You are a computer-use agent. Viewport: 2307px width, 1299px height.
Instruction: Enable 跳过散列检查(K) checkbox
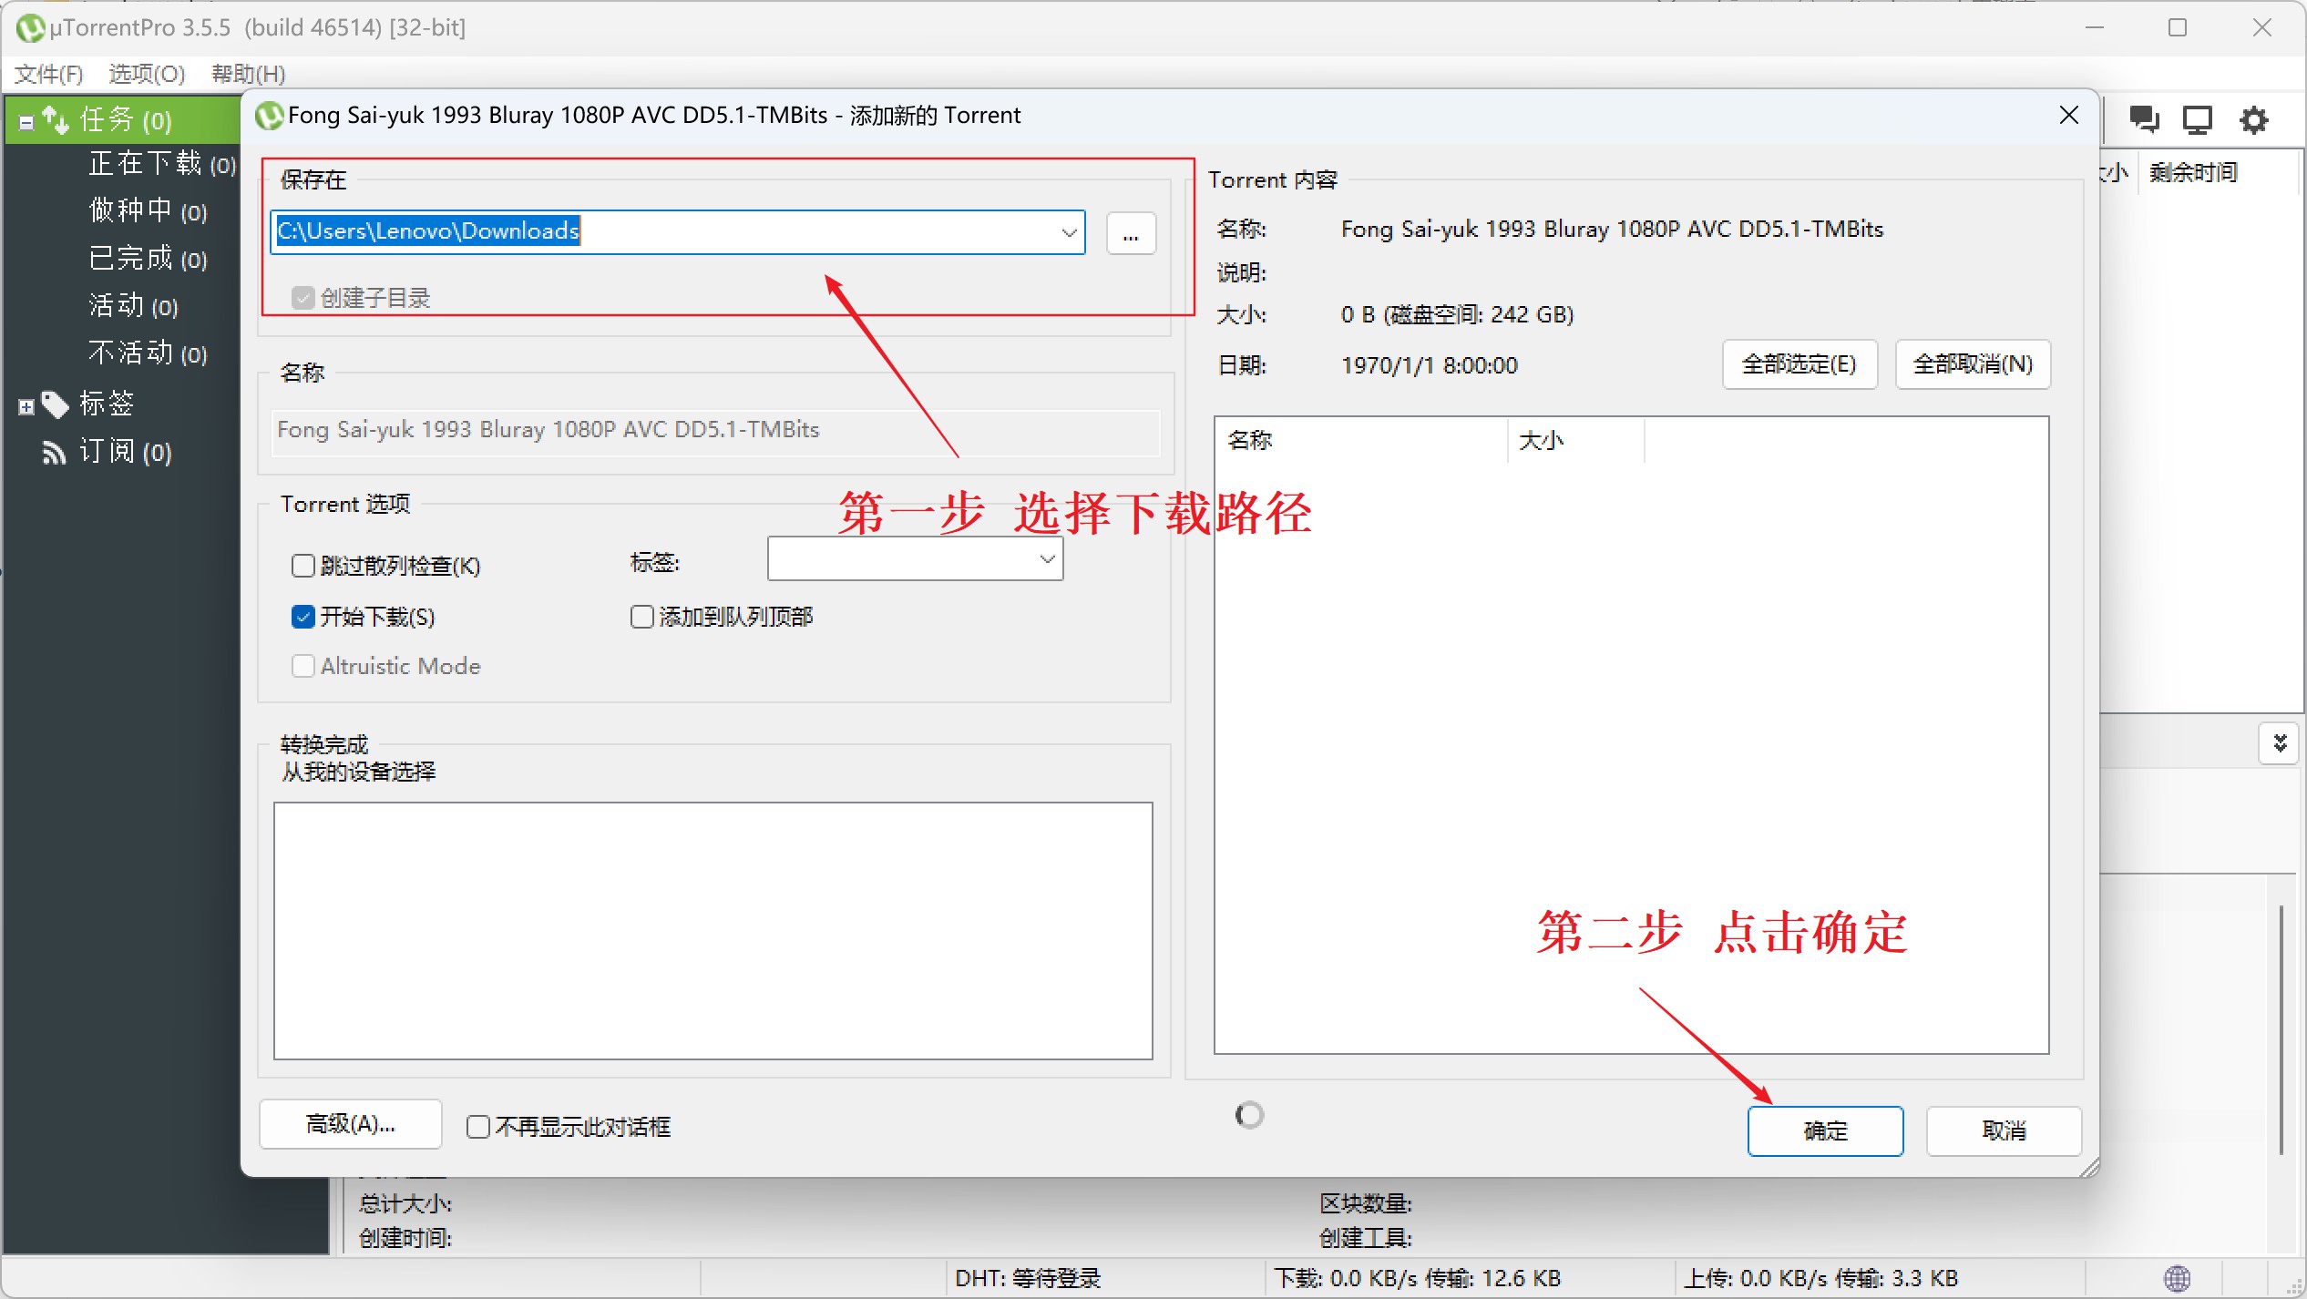(302, 566)
